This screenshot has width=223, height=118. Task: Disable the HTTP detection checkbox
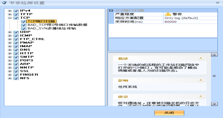(16, 53)
